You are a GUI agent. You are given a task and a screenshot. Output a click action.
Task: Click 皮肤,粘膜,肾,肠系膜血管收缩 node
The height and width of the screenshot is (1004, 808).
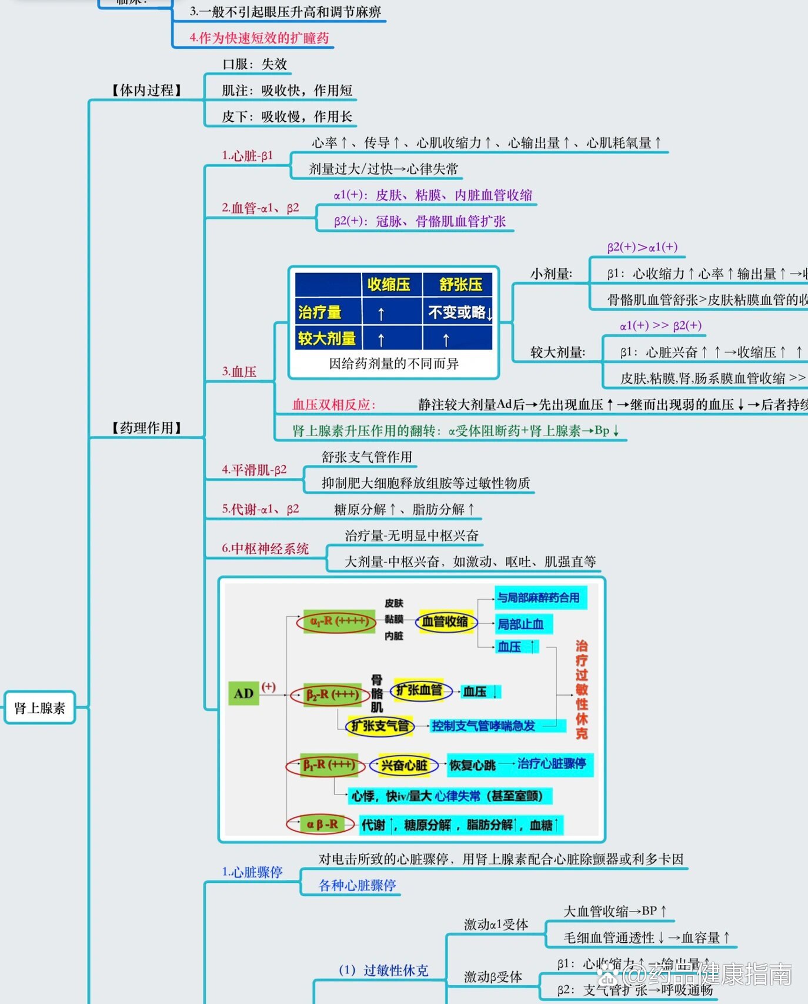(713, 378)
